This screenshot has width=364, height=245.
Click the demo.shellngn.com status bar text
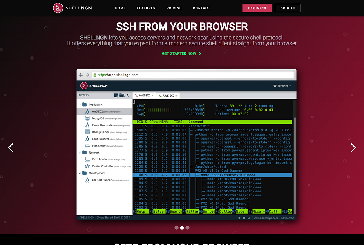coord(266,218)
